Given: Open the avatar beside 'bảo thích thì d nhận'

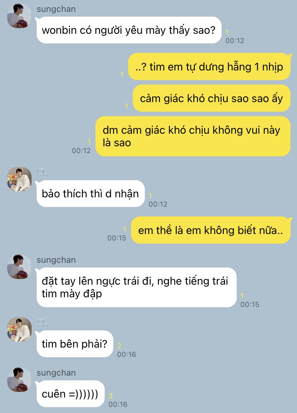Looking at the screenshot, I should tap(19, 179).
